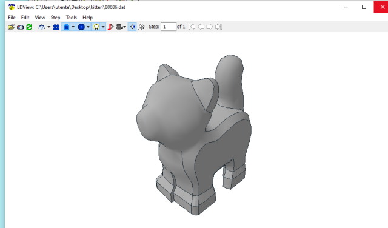The height and width of the screenshot is (228, 388).
Task: Open the Tools menu
Action: 72,18
